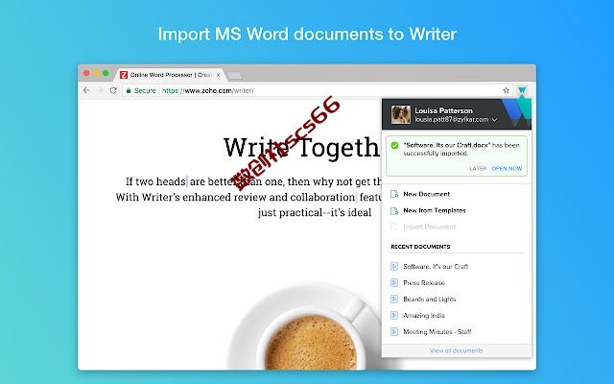Select the Online Word Processor tab

[x=170, y=75]
